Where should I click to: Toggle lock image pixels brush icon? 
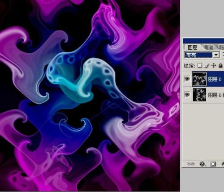point(207,65)
